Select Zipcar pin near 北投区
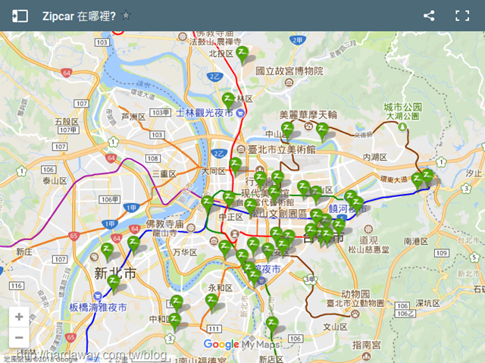Image resolution: width=485 pixels, height=363 pixels. pyautogui.click(x=242, y=55)
